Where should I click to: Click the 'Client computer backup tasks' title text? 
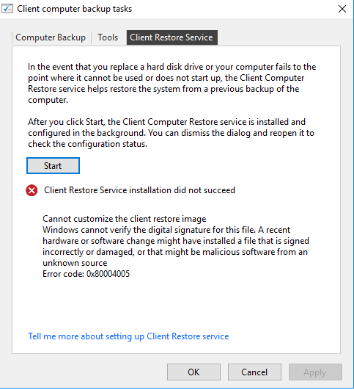coord(75,9)
